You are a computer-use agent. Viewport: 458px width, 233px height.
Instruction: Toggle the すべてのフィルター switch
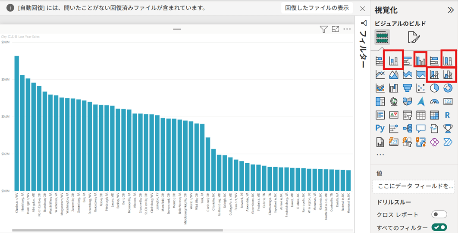tap(440, 227)
